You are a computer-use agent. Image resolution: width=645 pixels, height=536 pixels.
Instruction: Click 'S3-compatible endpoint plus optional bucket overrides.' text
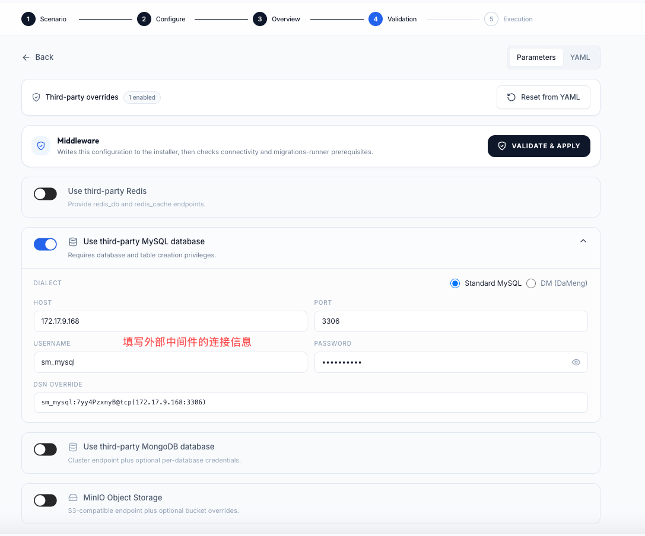pyautogui.click(x=153, y=511)
